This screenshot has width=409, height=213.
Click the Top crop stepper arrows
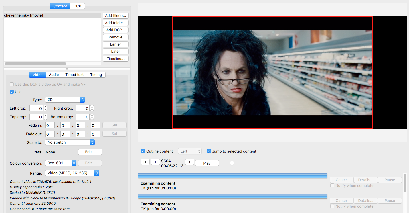click(45, 117)
